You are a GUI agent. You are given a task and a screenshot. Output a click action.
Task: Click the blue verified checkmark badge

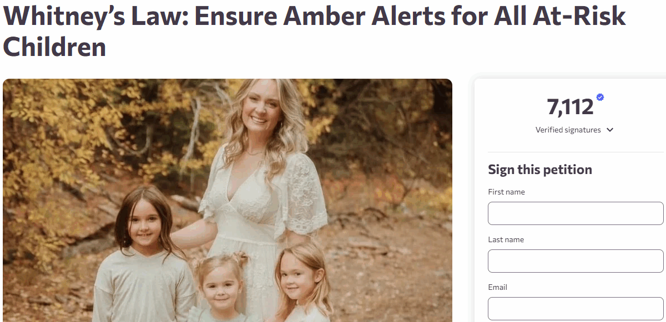pos(600,98)
